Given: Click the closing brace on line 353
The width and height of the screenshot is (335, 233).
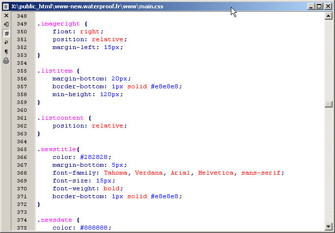Looking at the screenshot, I should pyautogui.click(x=39, y=55).
